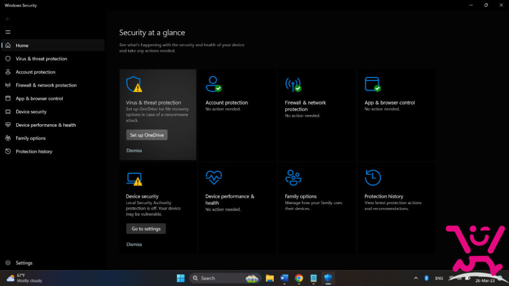
Task: Click the laptop icon beside Device security in sidebar
Action: [8, 112]
